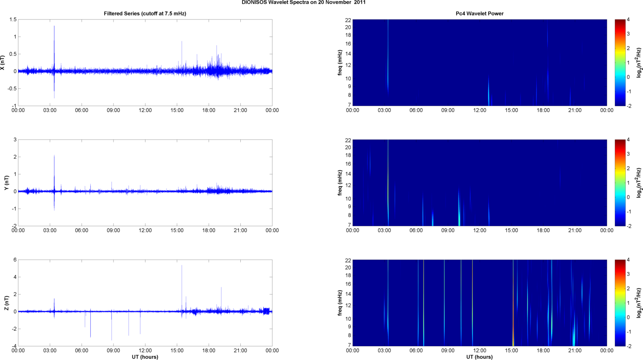Click the bright streak near 03:00 in Y wavelet spectrum
Viewport: 643px width, 360px height.
point(388,183)
